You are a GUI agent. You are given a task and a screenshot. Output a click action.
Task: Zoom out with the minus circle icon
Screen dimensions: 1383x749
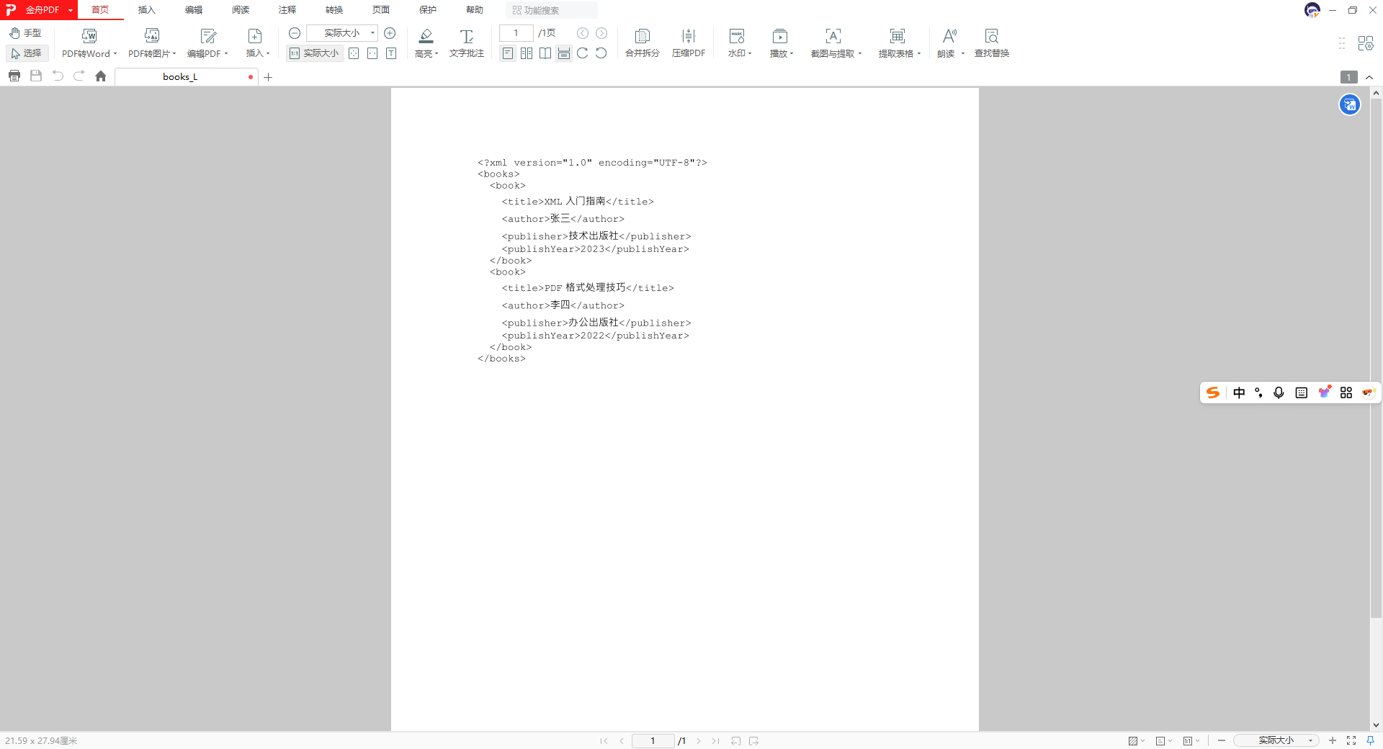pyautogui.click(x=295, y=33)
